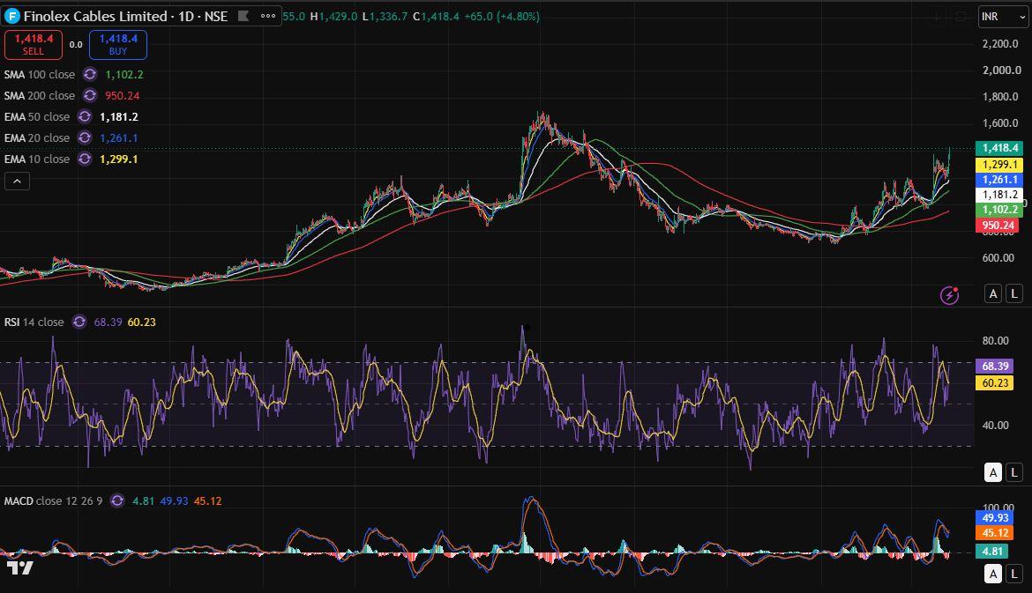Screen dimensions: 1032x593
Task: Click the EMA 50 refresh icon
Action: click(x=85, y=116)
